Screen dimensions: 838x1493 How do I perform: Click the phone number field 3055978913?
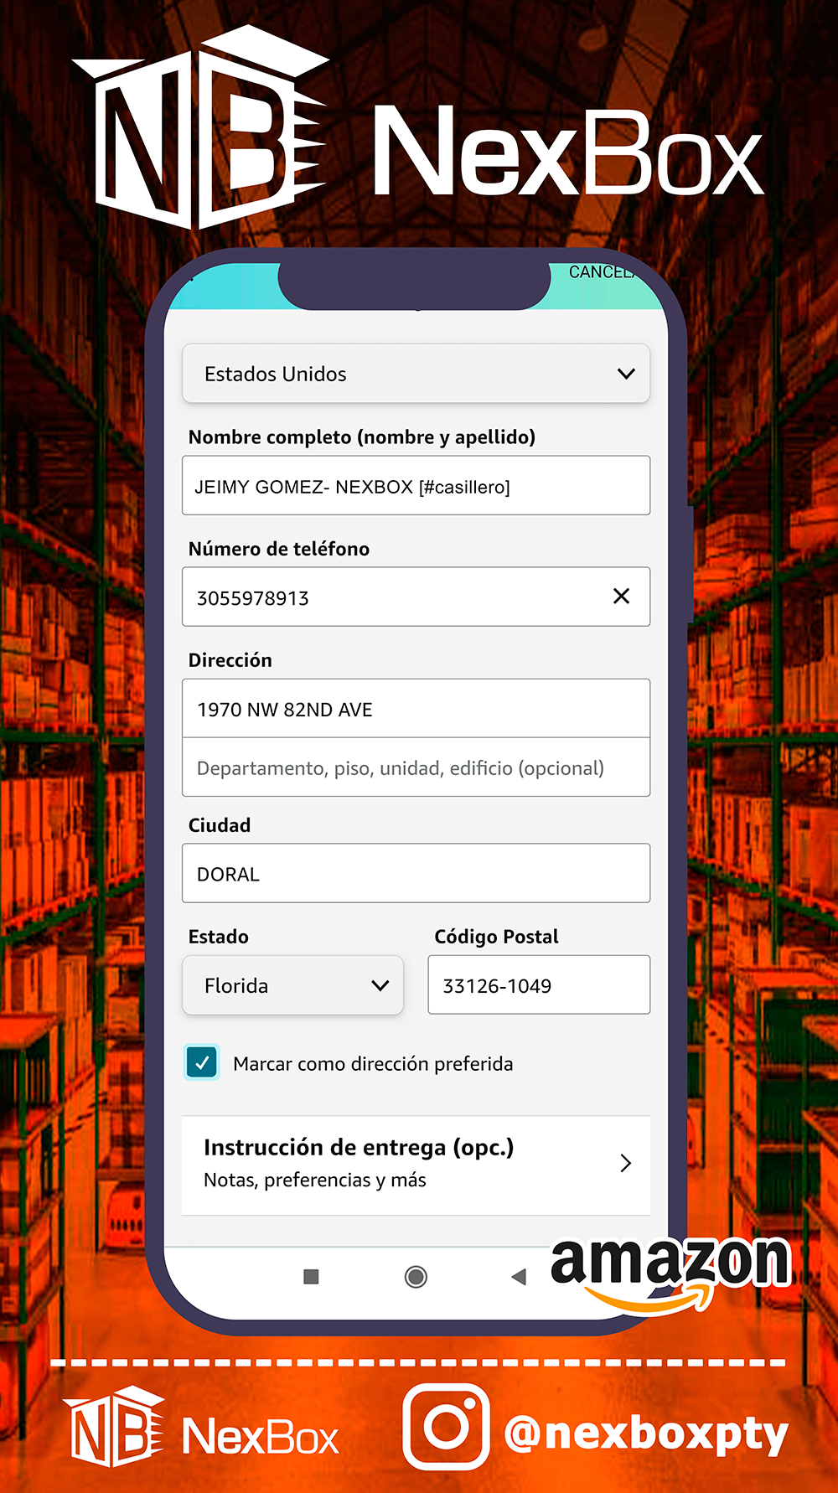[x=416, y=597]
